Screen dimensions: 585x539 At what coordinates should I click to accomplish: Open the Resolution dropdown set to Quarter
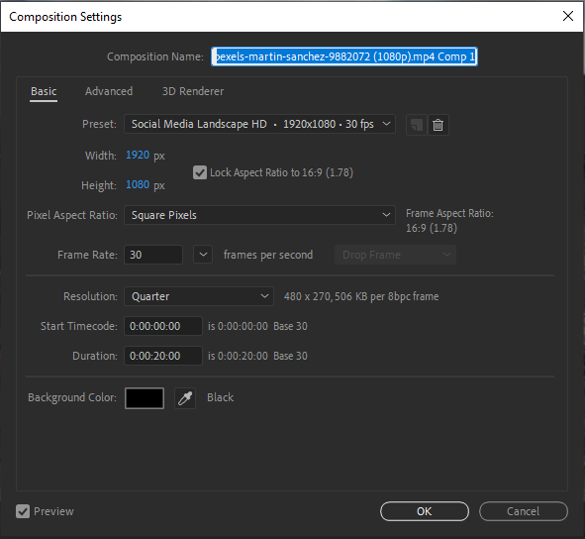click(199, 296)
